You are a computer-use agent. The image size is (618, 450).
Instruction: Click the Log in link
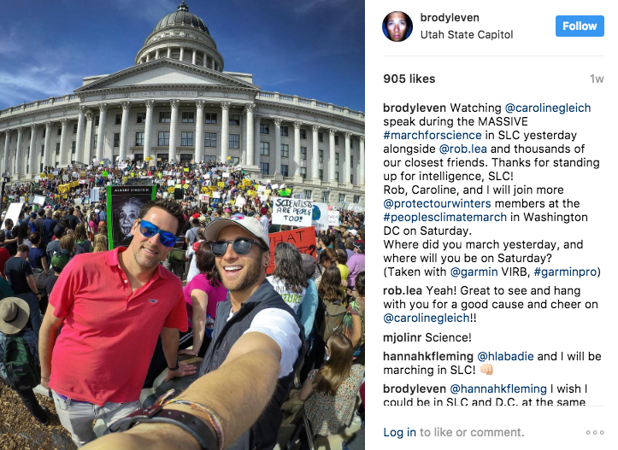[399, 432]
